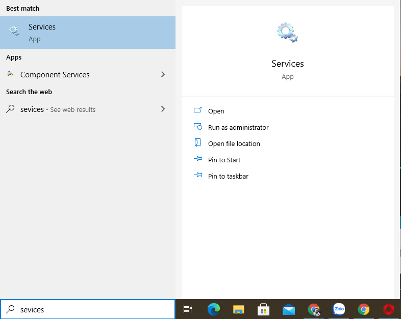Click the large Services gears icon in preview
Viewport: 401px width, 319px height.
pyautogui.click(x=287, y=33)
